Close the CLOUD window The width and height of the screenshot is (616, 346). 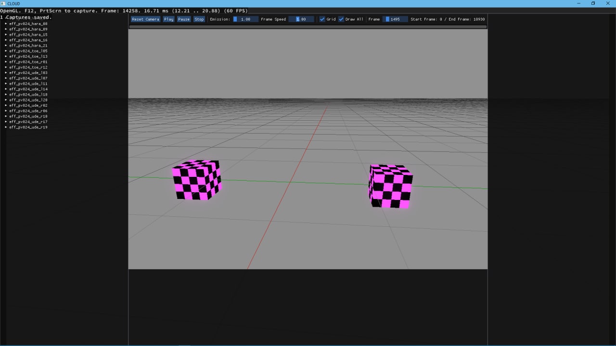[607, 3]
